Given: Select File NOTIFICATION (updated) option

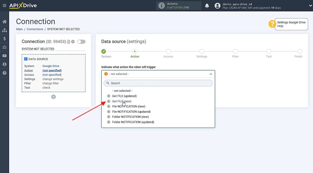Looking at the screenshot, I should [x=131, y=112].
